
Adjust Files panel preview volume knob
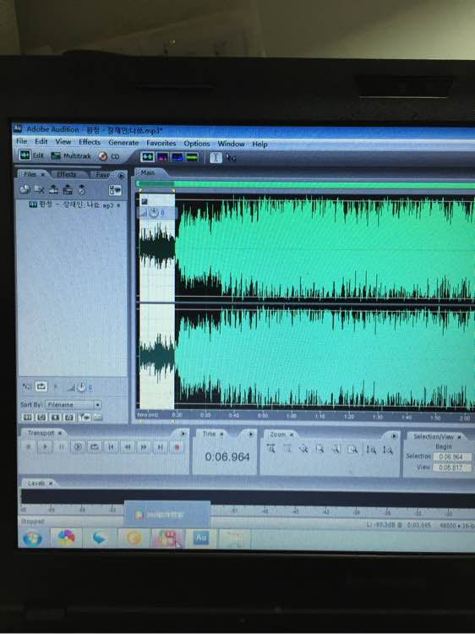(x=81, y=387)
